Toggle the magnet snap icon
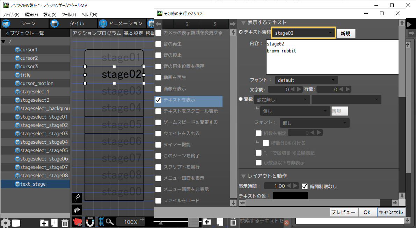 (x=90, y=222)
